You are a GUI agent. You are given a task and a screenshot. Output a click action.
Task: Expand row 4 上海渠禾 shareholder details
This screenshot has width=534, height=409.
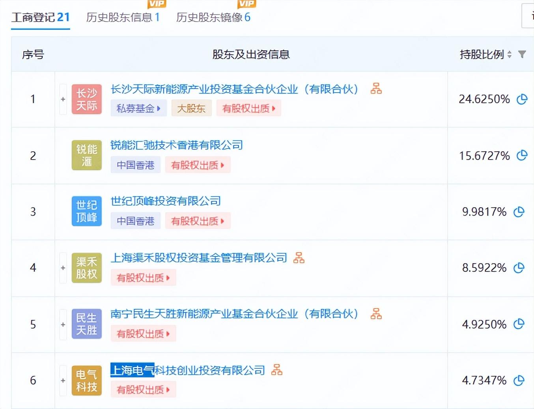[x=63, y=268]
